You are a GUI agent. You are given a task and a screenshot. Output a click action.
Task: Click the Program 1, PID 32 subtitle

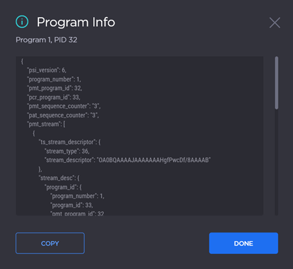point(46,40)
